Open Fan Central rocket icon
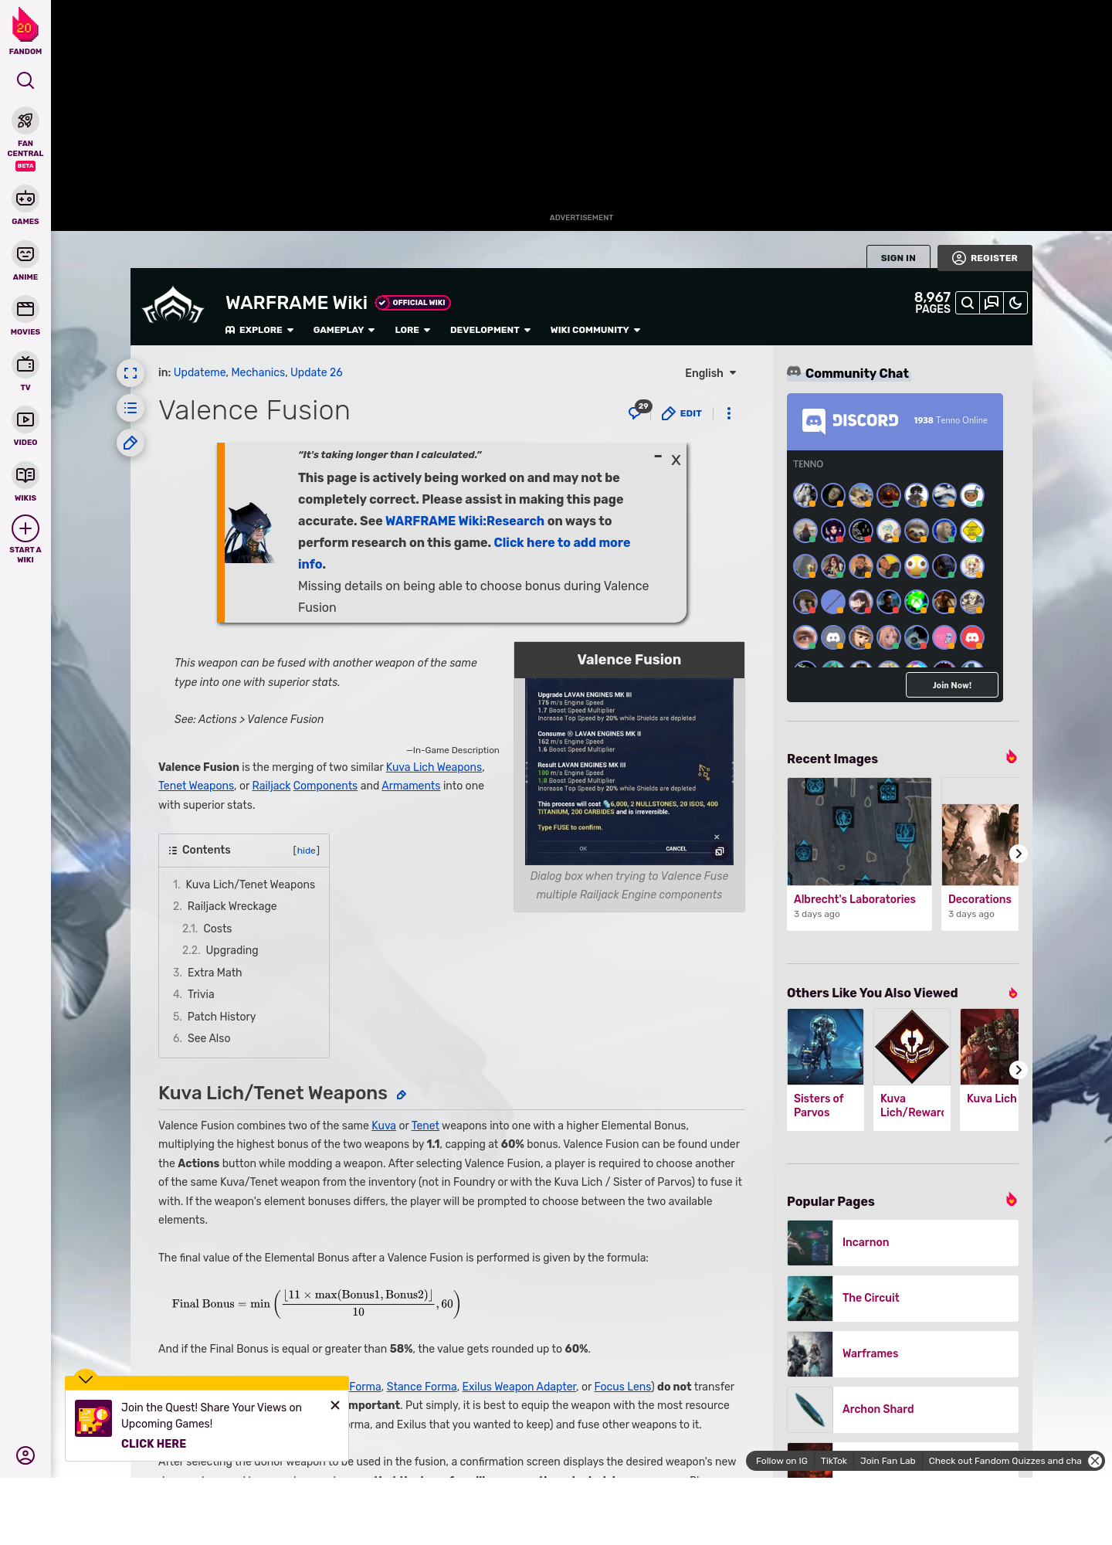 coord(25,121)
